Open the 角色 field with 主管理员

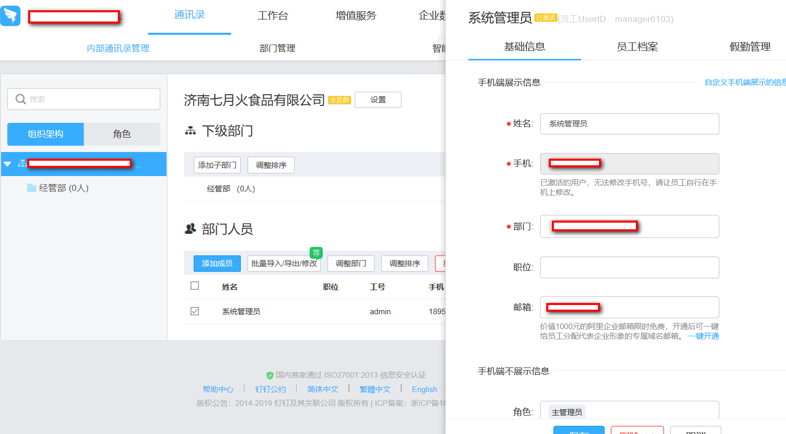[629, 411]
